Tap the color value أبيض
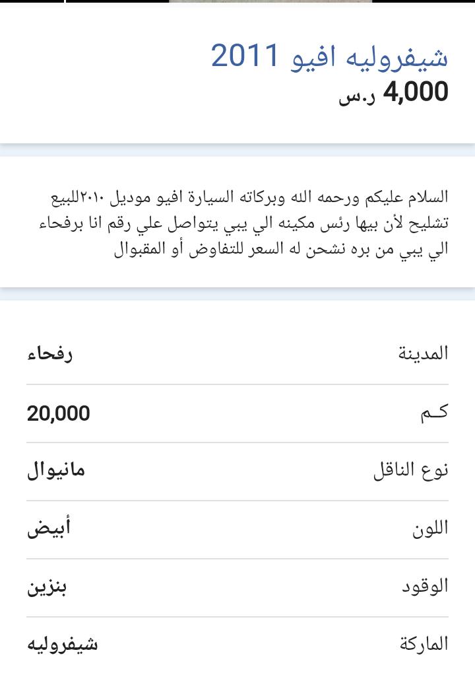The height and width of the screenshot is (673, 475). tap(49, 528)
